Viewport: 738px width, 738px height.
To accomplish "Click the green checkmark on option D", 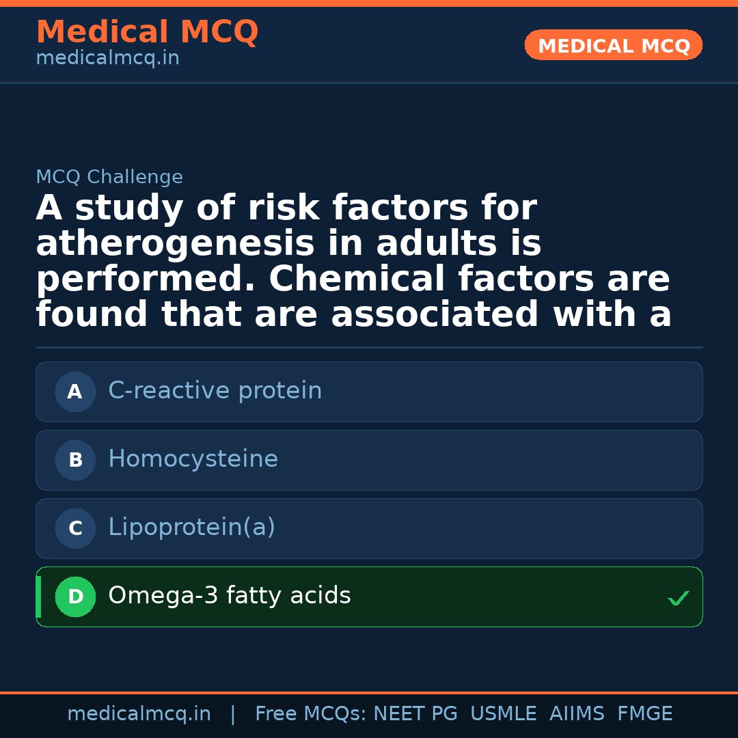I will point(678,599).
